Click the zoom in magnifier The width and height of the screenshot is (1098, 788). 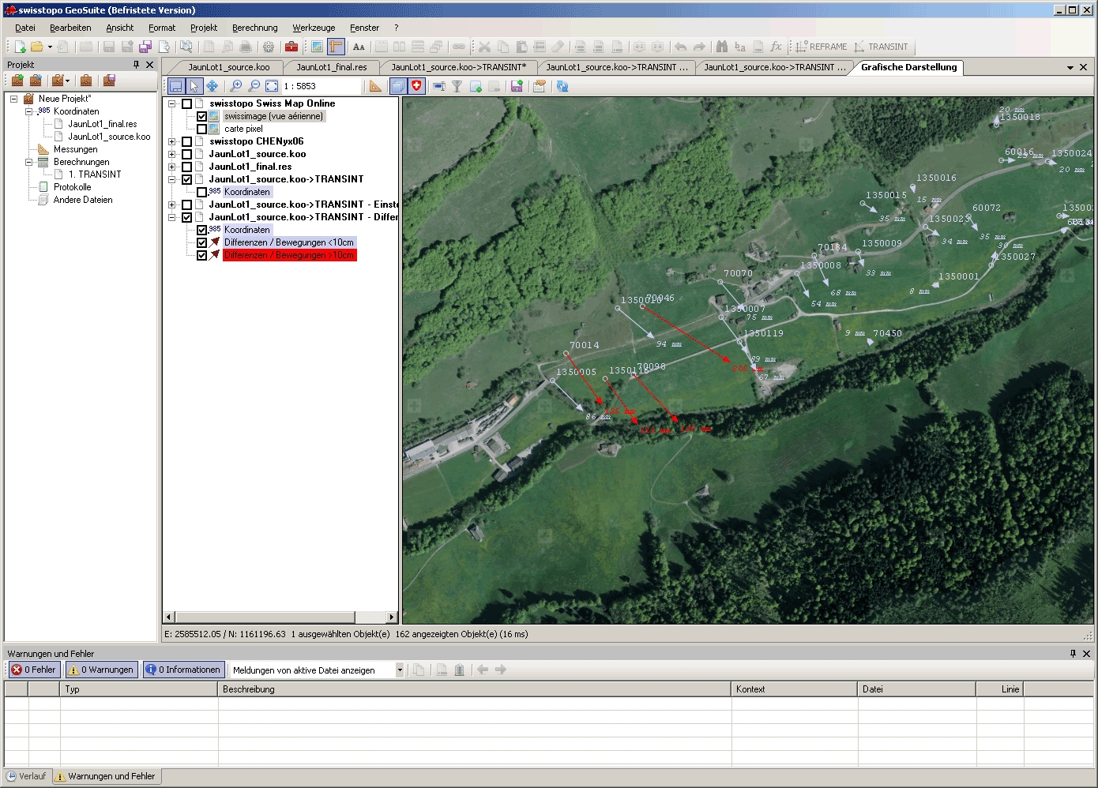(235, 86)
